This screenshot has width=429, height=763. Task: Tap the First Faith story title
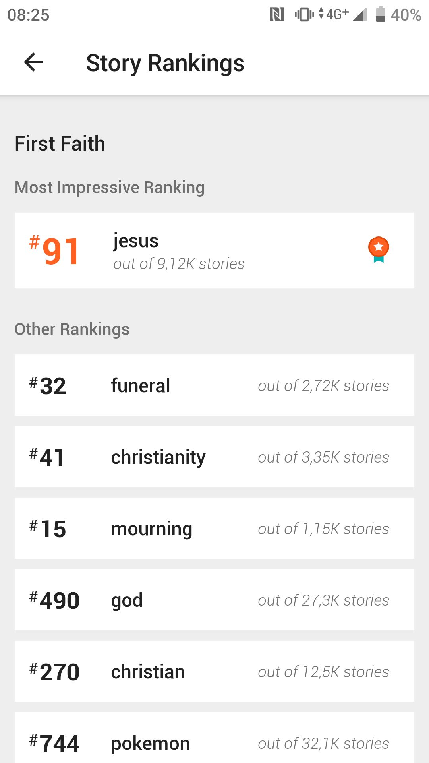[60, 143]
